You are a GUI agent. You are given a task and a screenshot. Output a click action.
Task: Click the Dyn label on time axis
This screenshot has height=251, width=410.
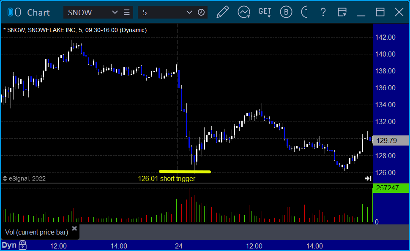tap(9, 245)
